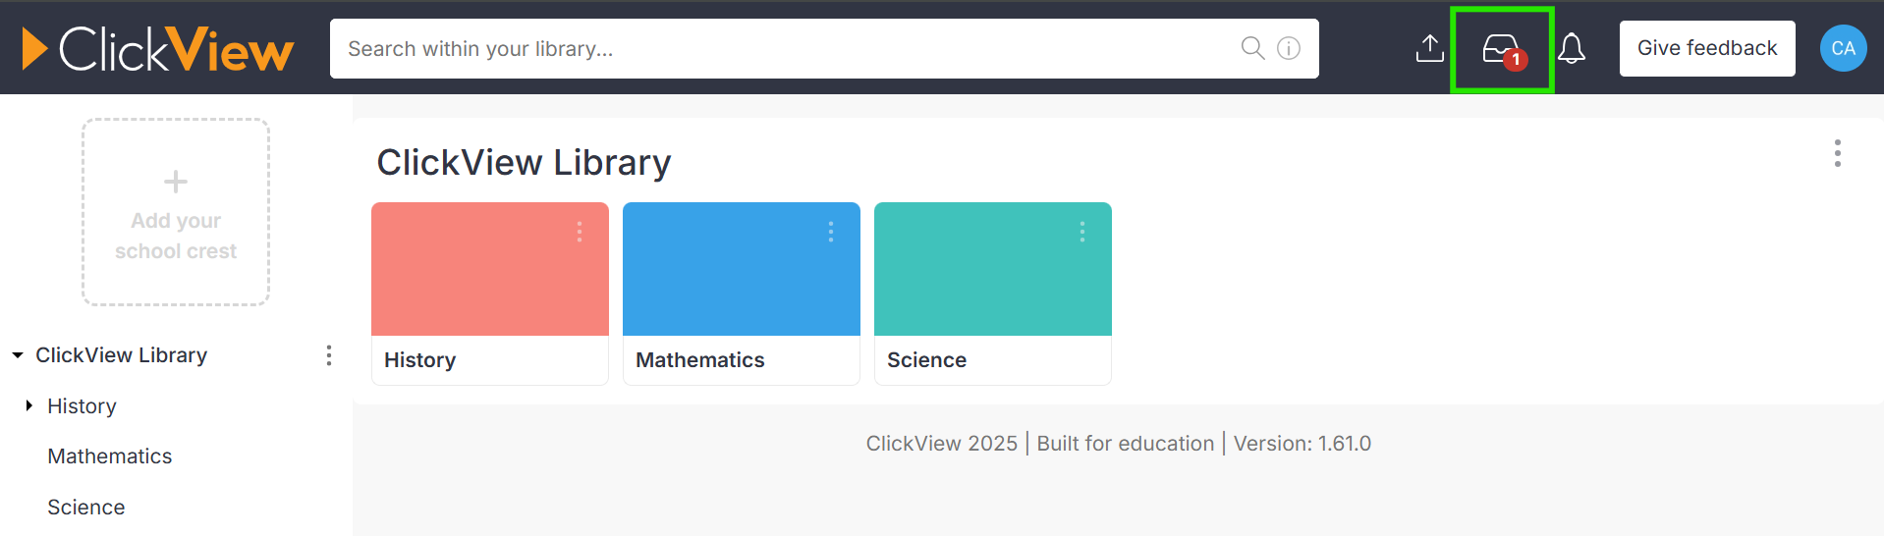
Task: Open Mathematics folder card options menu
Action: (831, 232)
